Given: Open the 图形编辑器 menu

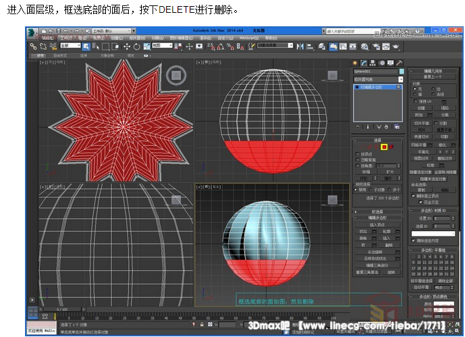Looking at the screenshot, I should (x=181, y=38).
